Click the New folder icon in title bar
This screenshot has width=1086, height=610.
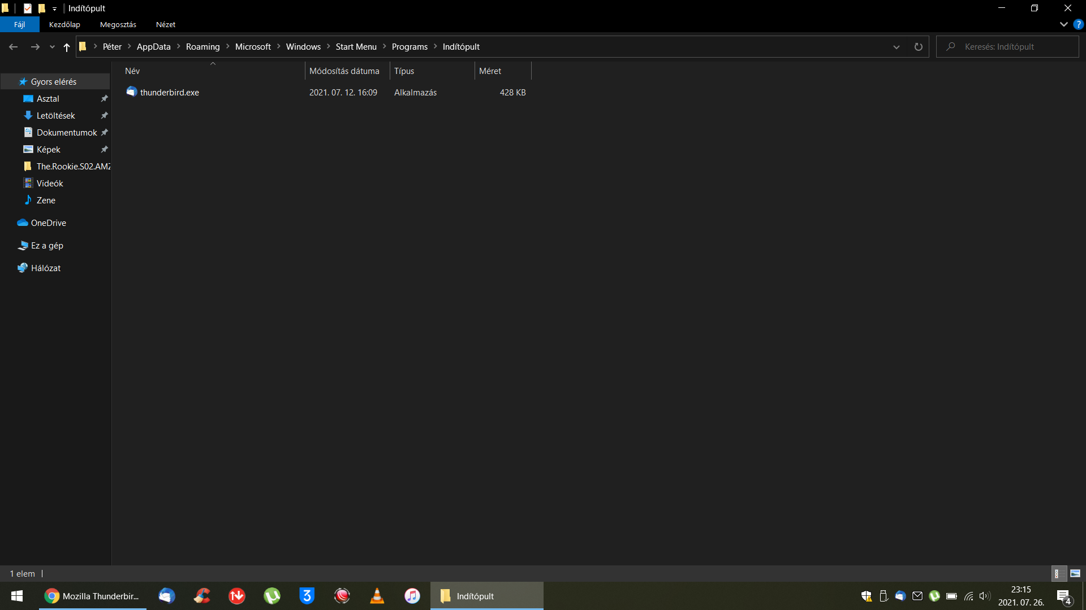coord(41,8)
